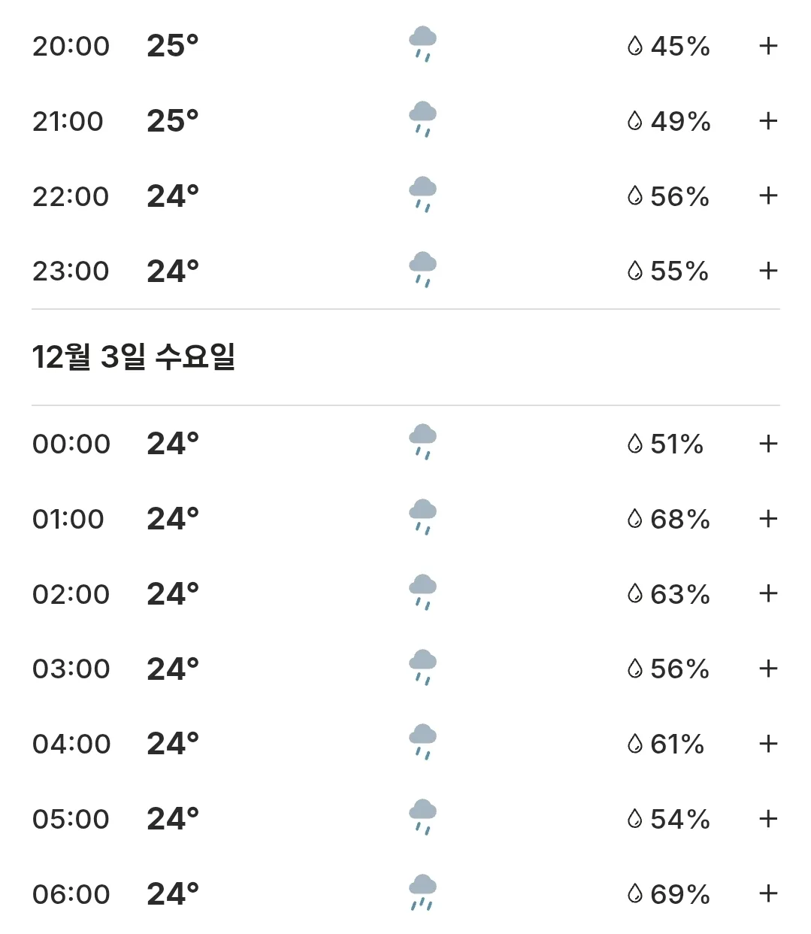Select the 03:00 time label
This screenshot has width=811, height=934.
pos(71,669)
